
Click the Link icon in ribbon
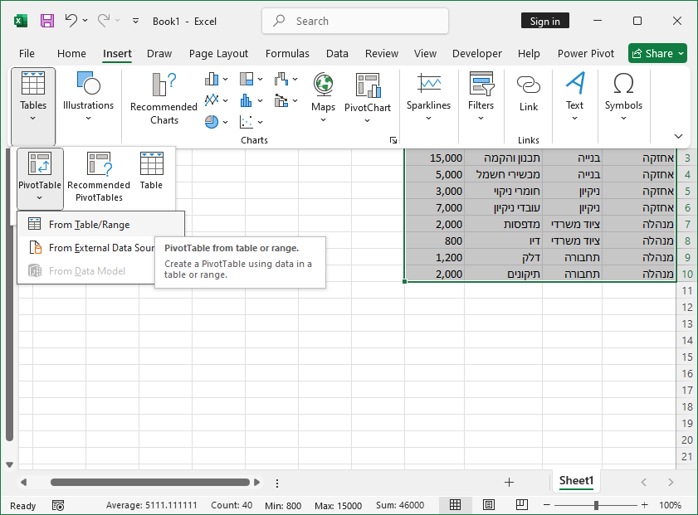click(529, 85)
